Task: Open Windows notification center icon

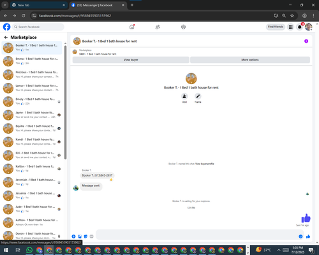Action: pos(311,250)
